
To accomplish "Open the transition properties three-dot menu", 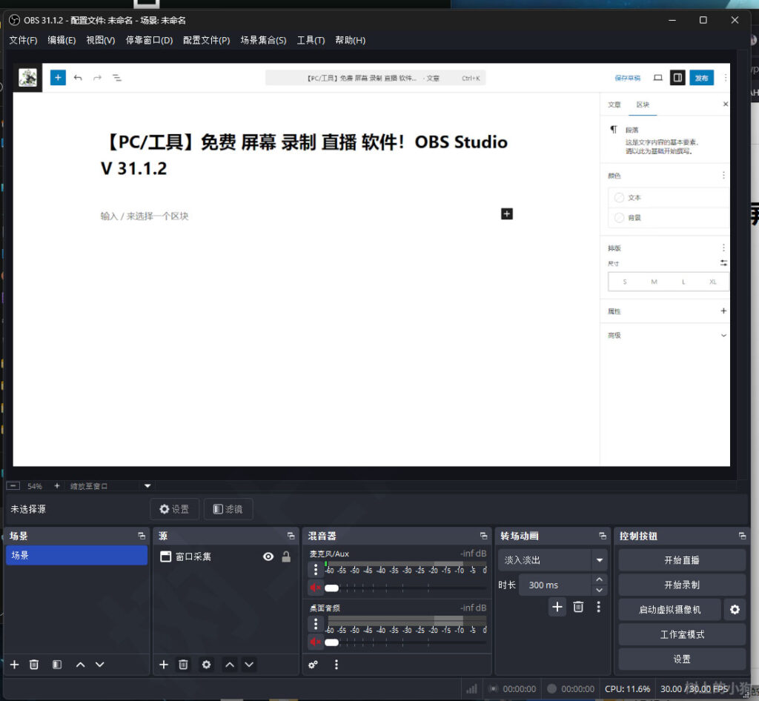I will coord(599,607).
